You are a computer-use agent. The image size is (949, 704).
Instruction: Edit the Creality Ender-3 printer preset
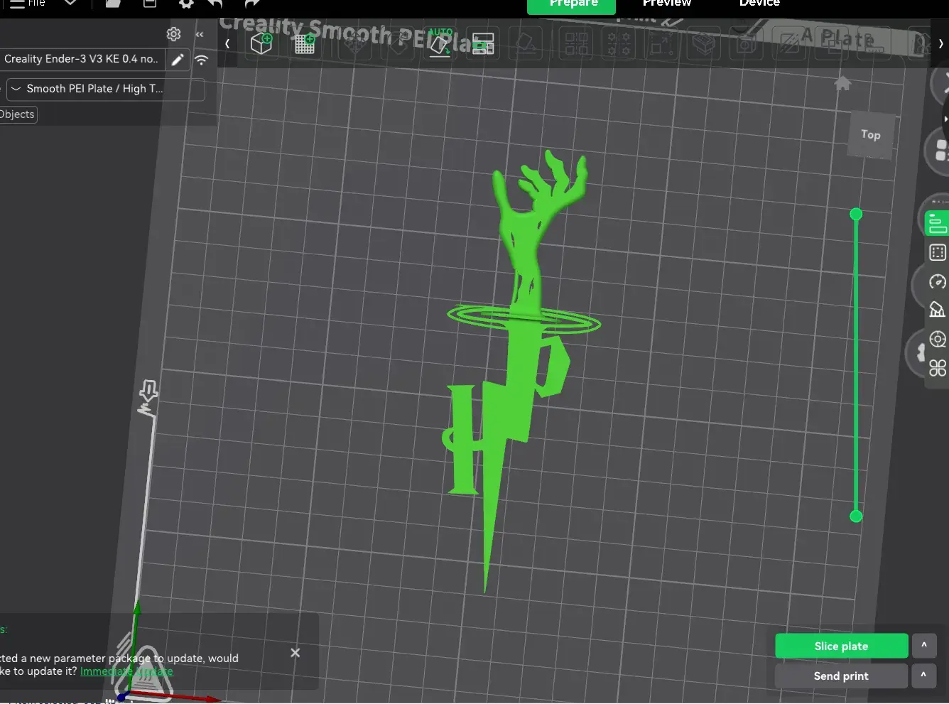178,60
